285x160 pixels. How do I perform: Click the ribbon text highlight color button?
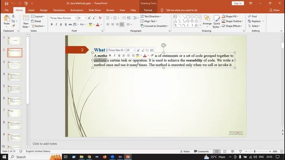pyautogui.click(x=90, y=24)
